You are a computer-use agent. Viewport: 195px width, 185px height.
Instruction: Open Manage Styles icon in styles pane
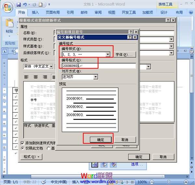113,165
